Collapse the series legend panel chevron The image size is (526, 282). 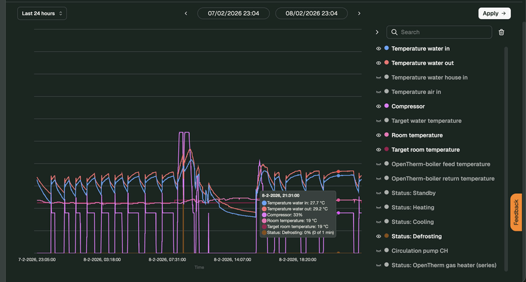pos(377,32)
